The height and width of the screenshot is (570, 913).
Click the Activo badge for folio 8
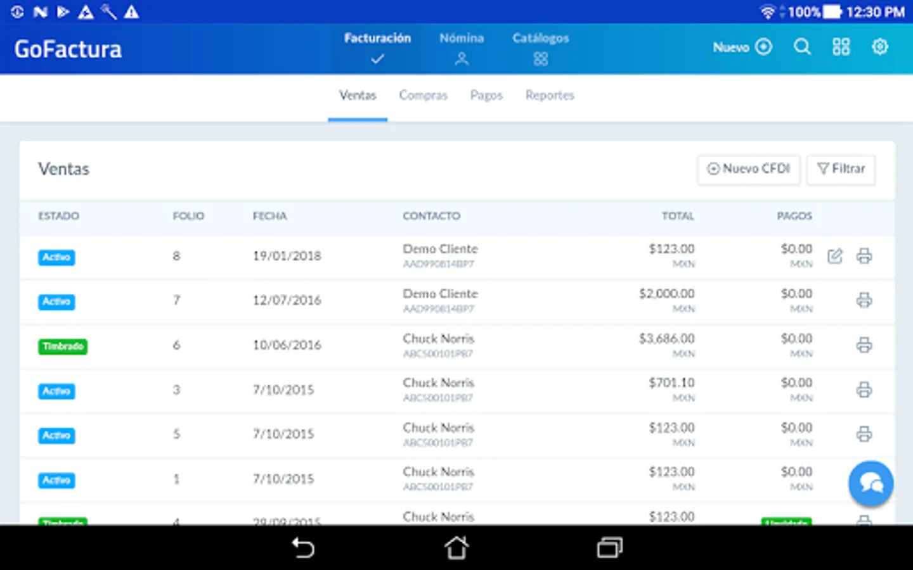point(56,257)
